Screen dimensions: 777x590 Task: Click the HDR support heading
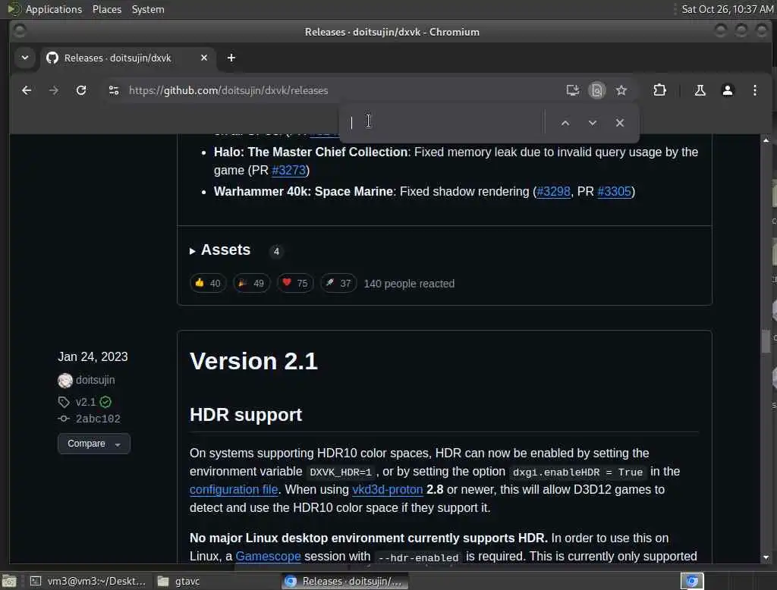246,415
